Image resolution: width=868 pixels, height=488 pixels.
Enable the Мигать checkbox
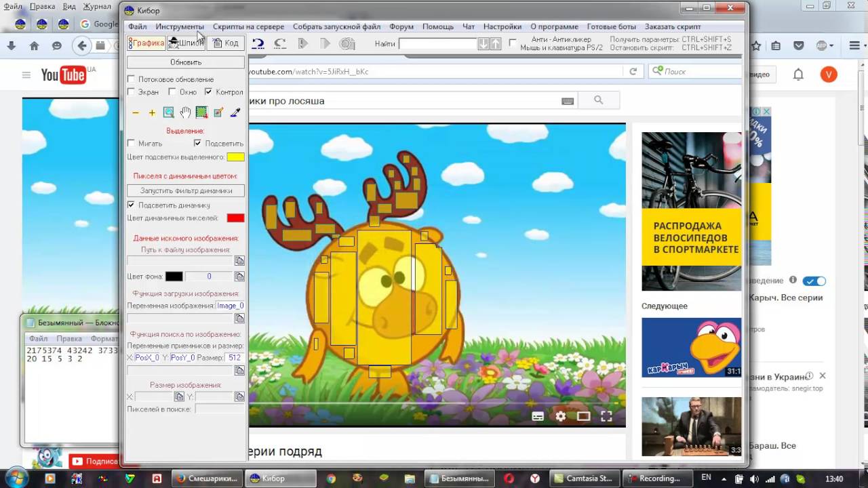pos(131,144)
